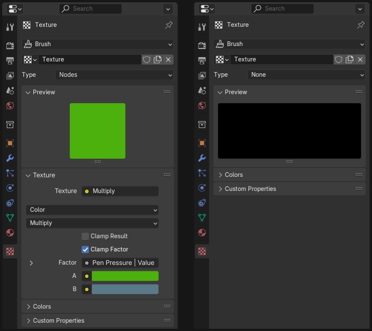The height and width of the screenshot is (331, 372).
Task: Open Object Constraints icon in right panel
Action: pos(202,203)
